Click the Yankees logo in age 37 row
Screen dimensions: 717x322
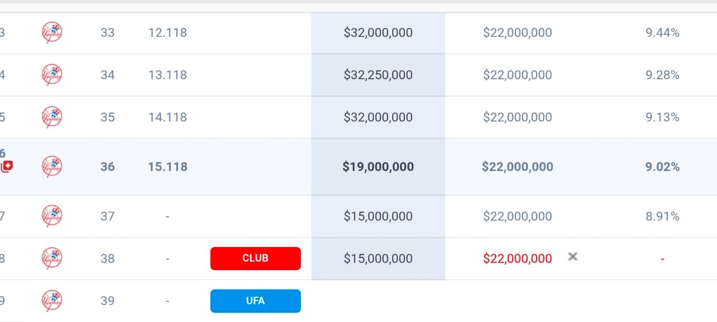point(52,216)
